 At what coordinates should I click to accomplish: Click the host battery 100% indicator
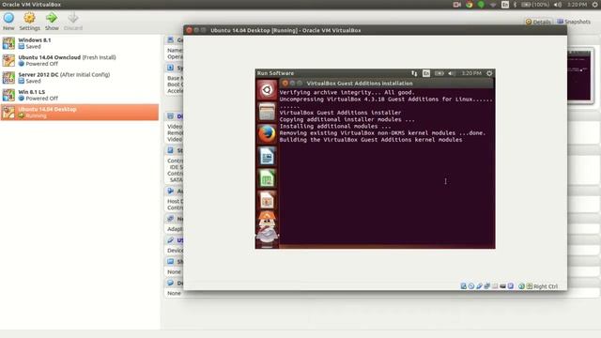coord(535,5)
